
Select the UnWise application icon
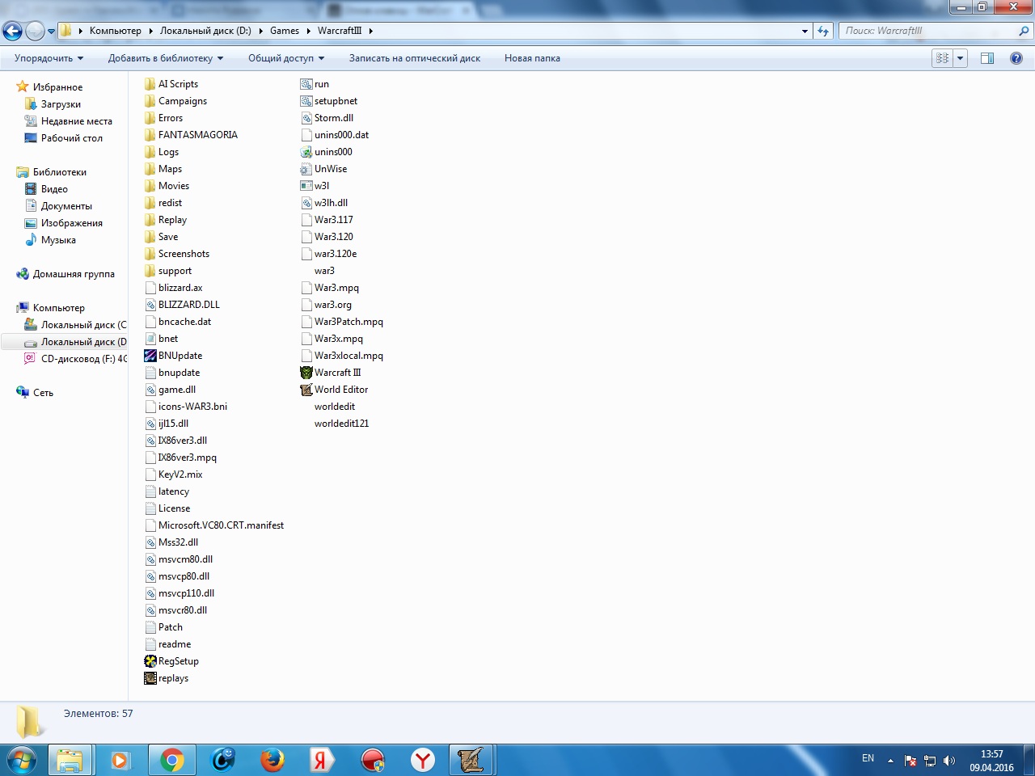[x=306, y=169]
